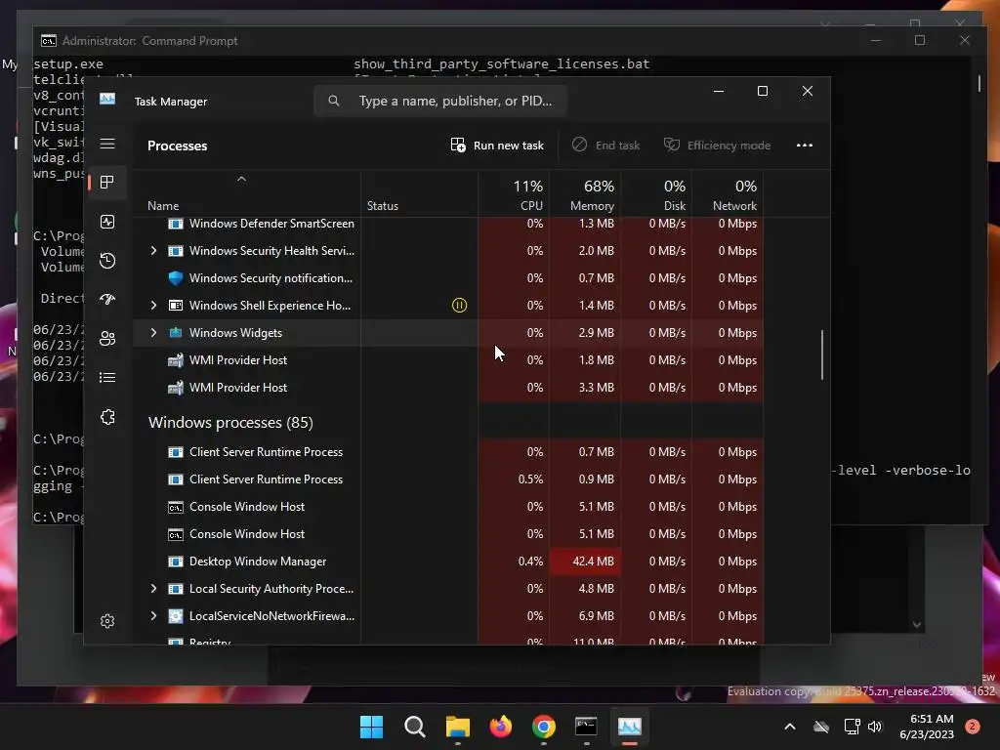The image size is (1000, 750).
Task: Expand Local Security Authority Process group
Action: coord(153,589)
